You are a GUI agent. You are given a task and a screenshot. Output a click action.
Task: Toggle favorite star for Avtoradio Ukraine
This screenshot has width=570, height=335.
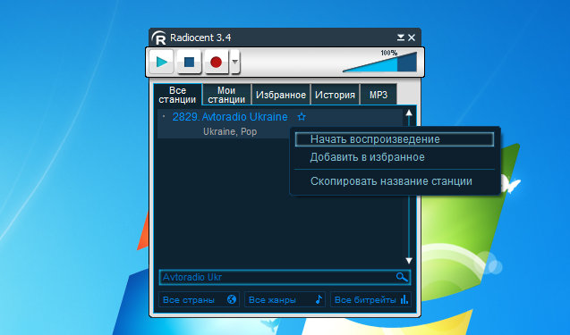(x=302, y=117)
